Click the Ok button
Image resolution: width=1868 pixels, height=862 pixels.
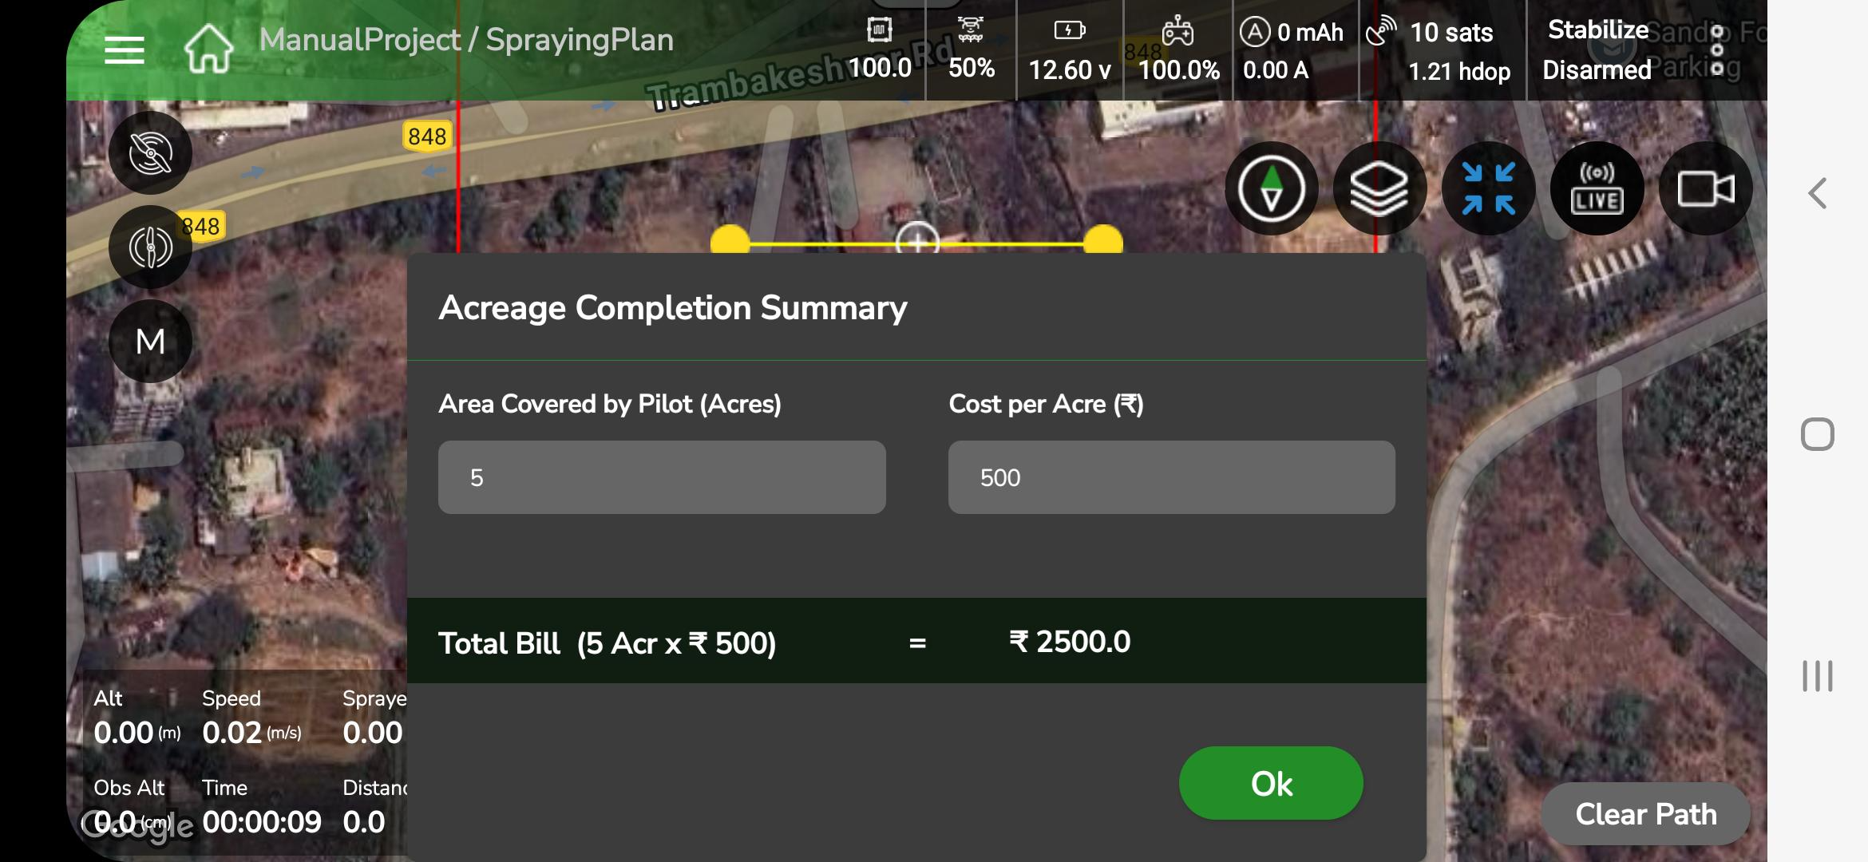1271,783
